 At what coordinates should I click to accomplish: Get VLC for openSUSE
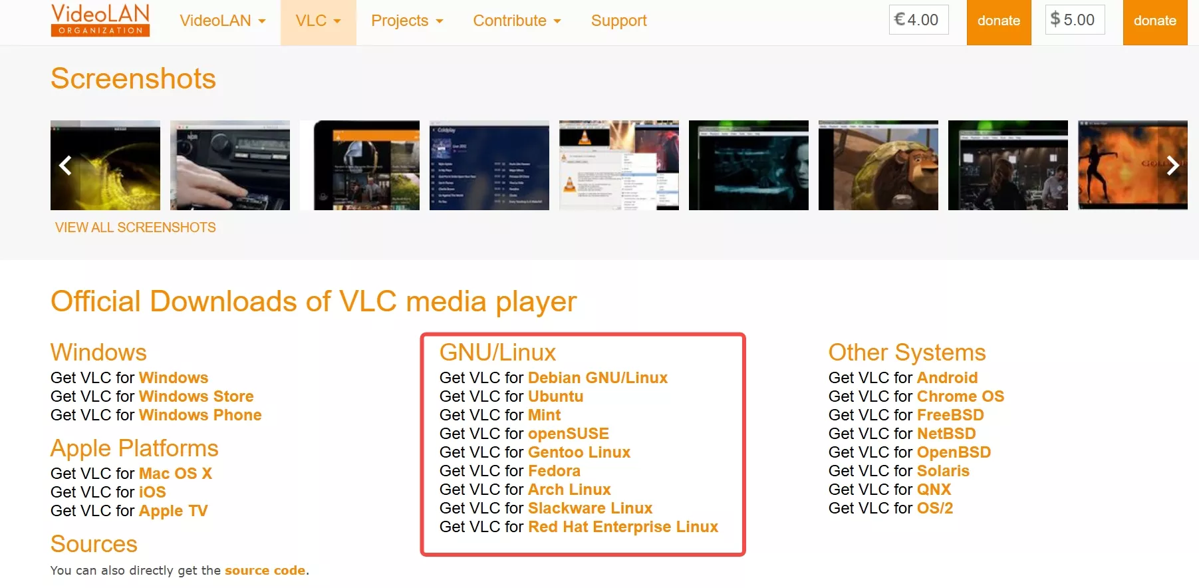click(x=569, y=434)
